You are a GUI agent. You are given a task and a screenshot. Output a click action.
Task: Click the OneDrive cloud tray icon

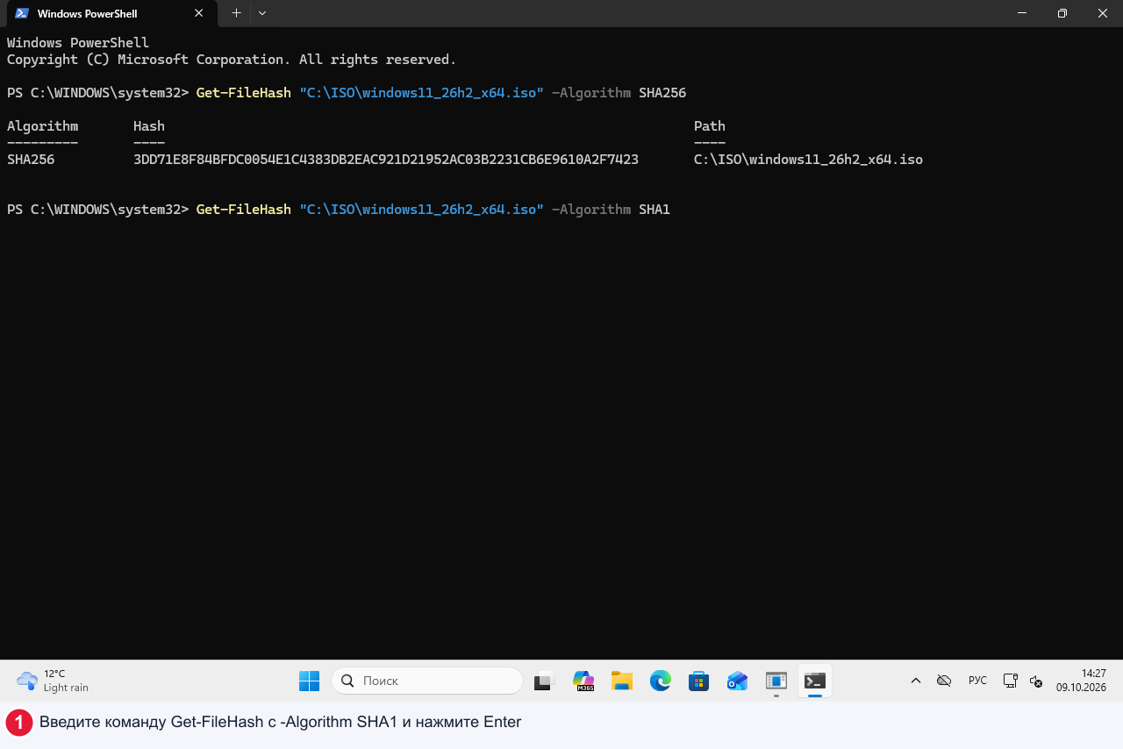click(x=944, y=681)
